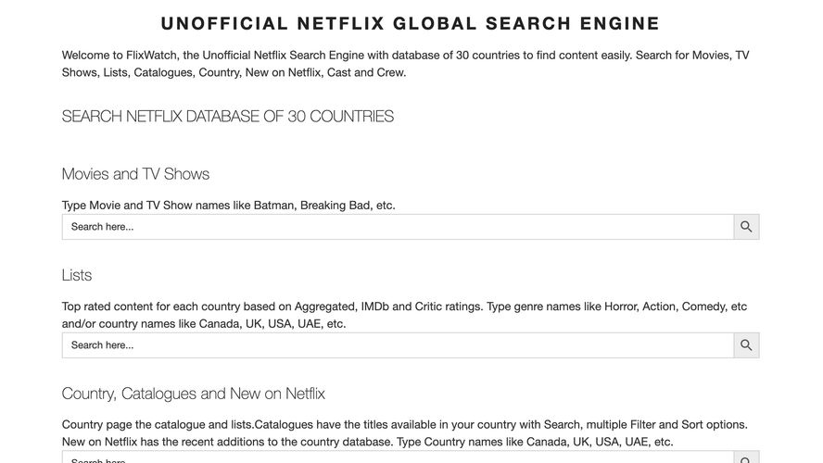Click the Search Netflix Database of 30 Countries heading
The image size is (823, 463).
(228, 117)
